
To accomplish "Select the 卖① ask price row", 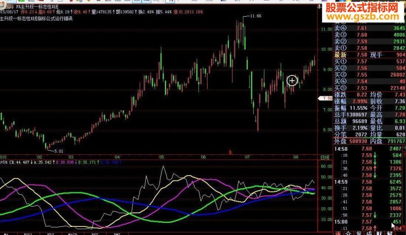I will coord(369,48).
